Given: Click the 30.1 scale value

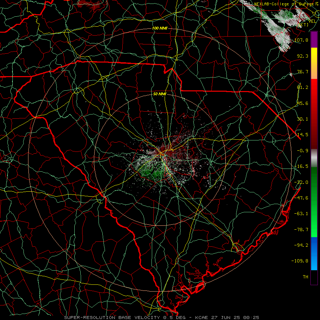Looking at the screenshot, I should pyautogui.click(x=303, y=119).
